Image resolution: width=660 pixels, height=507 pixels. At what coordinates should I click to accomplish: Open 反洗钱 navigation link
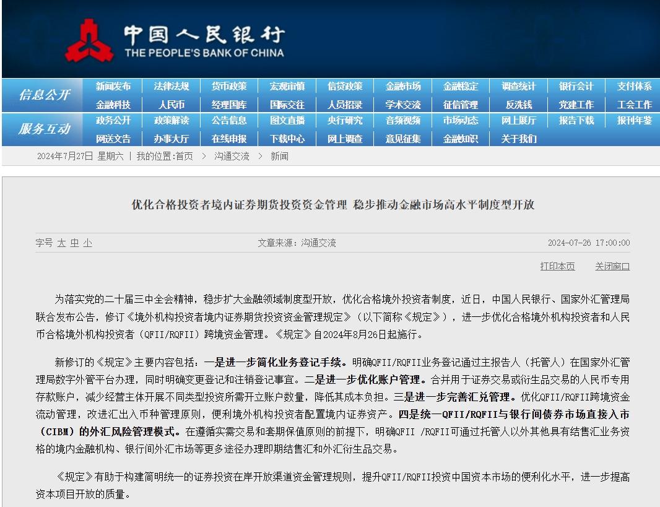(519, 105)
